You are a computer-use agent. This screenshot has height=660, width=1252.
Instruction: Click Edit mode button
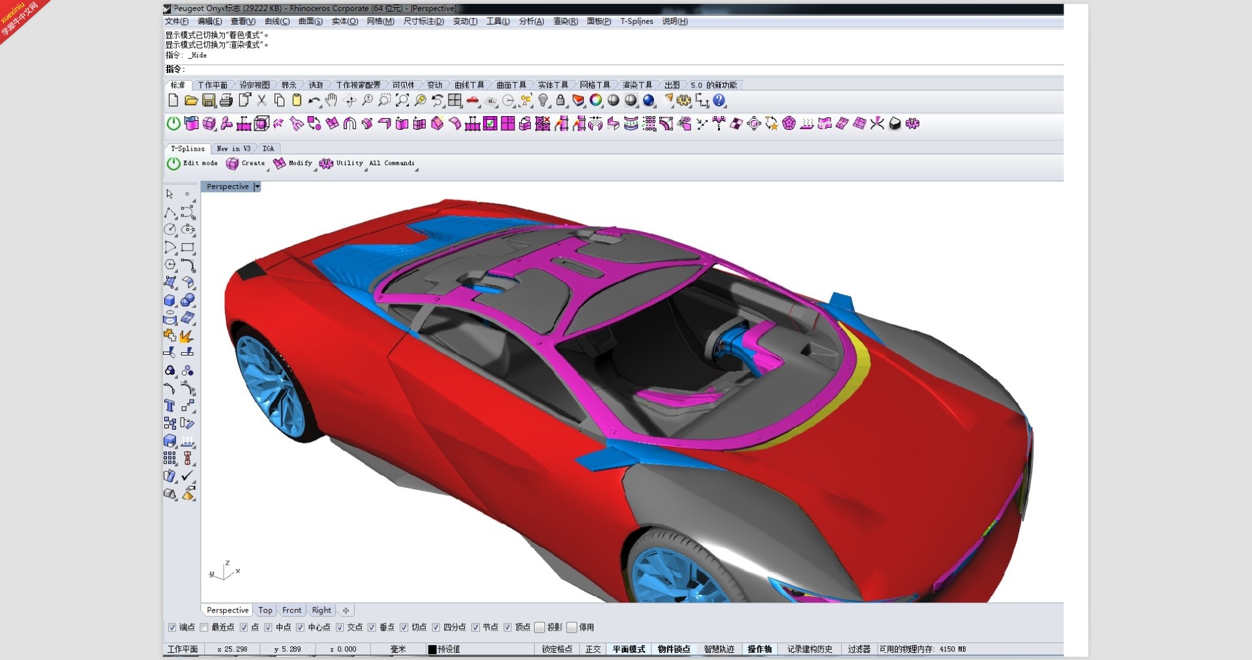click(192, 163)
